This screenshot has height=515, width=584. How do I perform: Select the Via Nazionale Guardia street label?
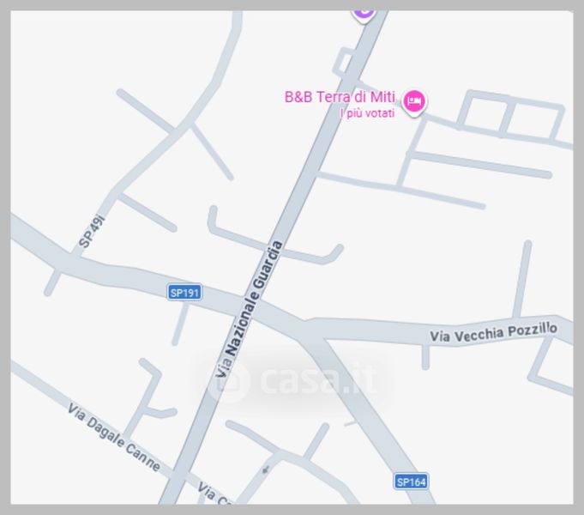coord(250,310)
